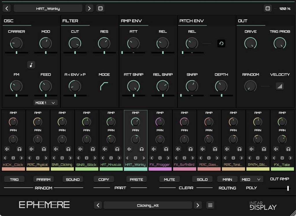Screen dimensions: 296x216
Task: Click the PARAM random button
Action: pyautogui.click(x=43, y=179)
